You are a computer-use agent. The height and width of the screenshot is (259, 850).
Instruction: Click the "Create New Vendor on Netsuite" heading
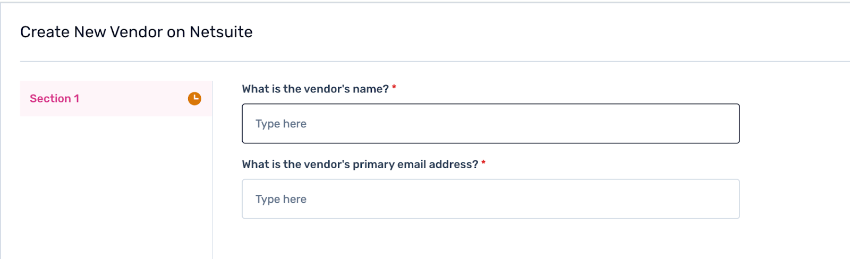pos(136,32)
